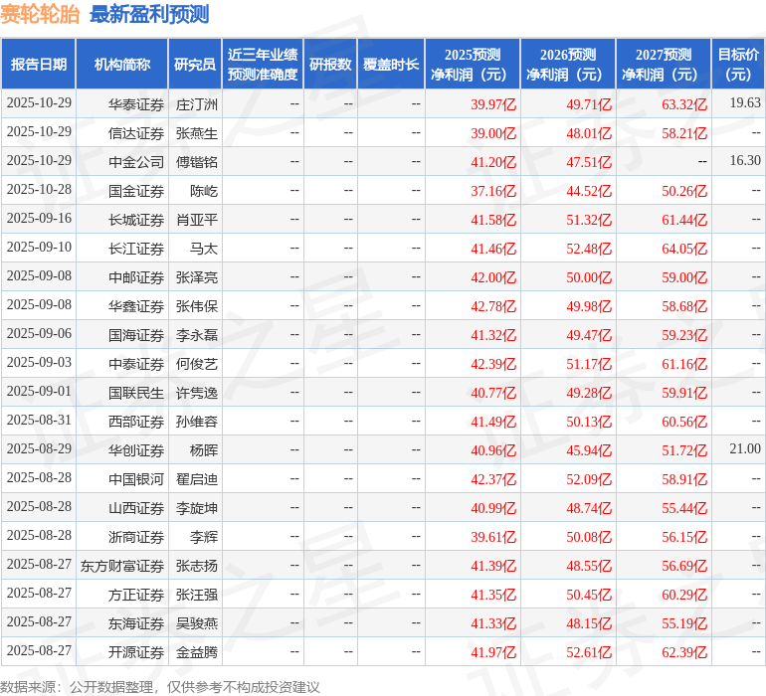
Task: Open the 中金公司 institution entry
Action: point(136,161)
